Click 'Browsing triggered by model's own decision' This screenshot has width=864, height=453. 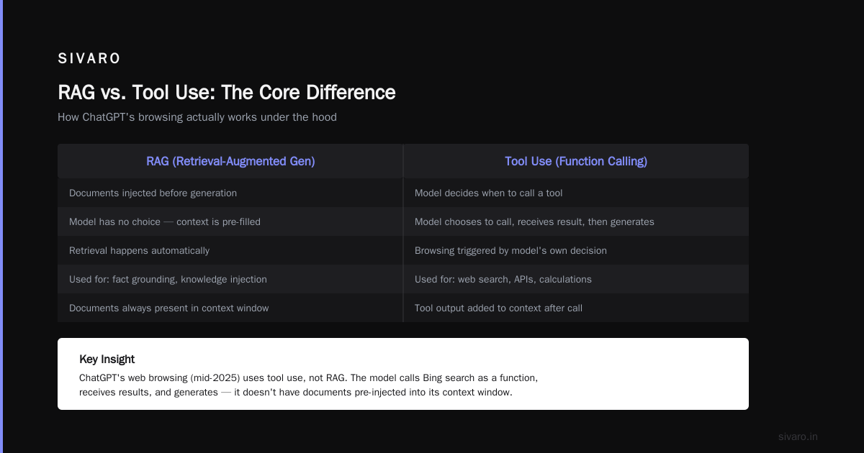click(576, 250)
